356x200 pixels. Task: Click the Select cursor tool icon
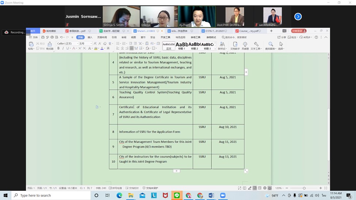click(x=281, y=45)
